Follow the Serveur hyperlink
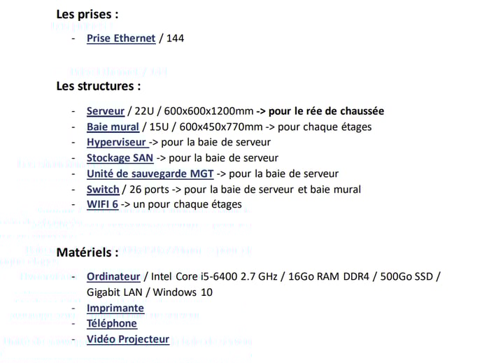Image resolution: width=496 pixels, height=363 pixels. click(x=106, y=111)
